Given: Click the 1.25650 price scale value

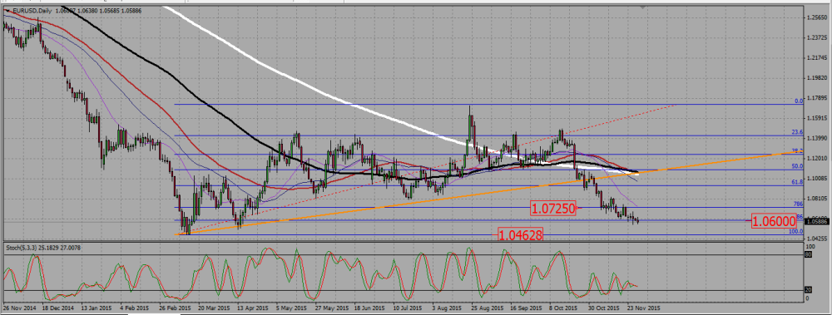Looking at the screenshot, I should point(816,17).
